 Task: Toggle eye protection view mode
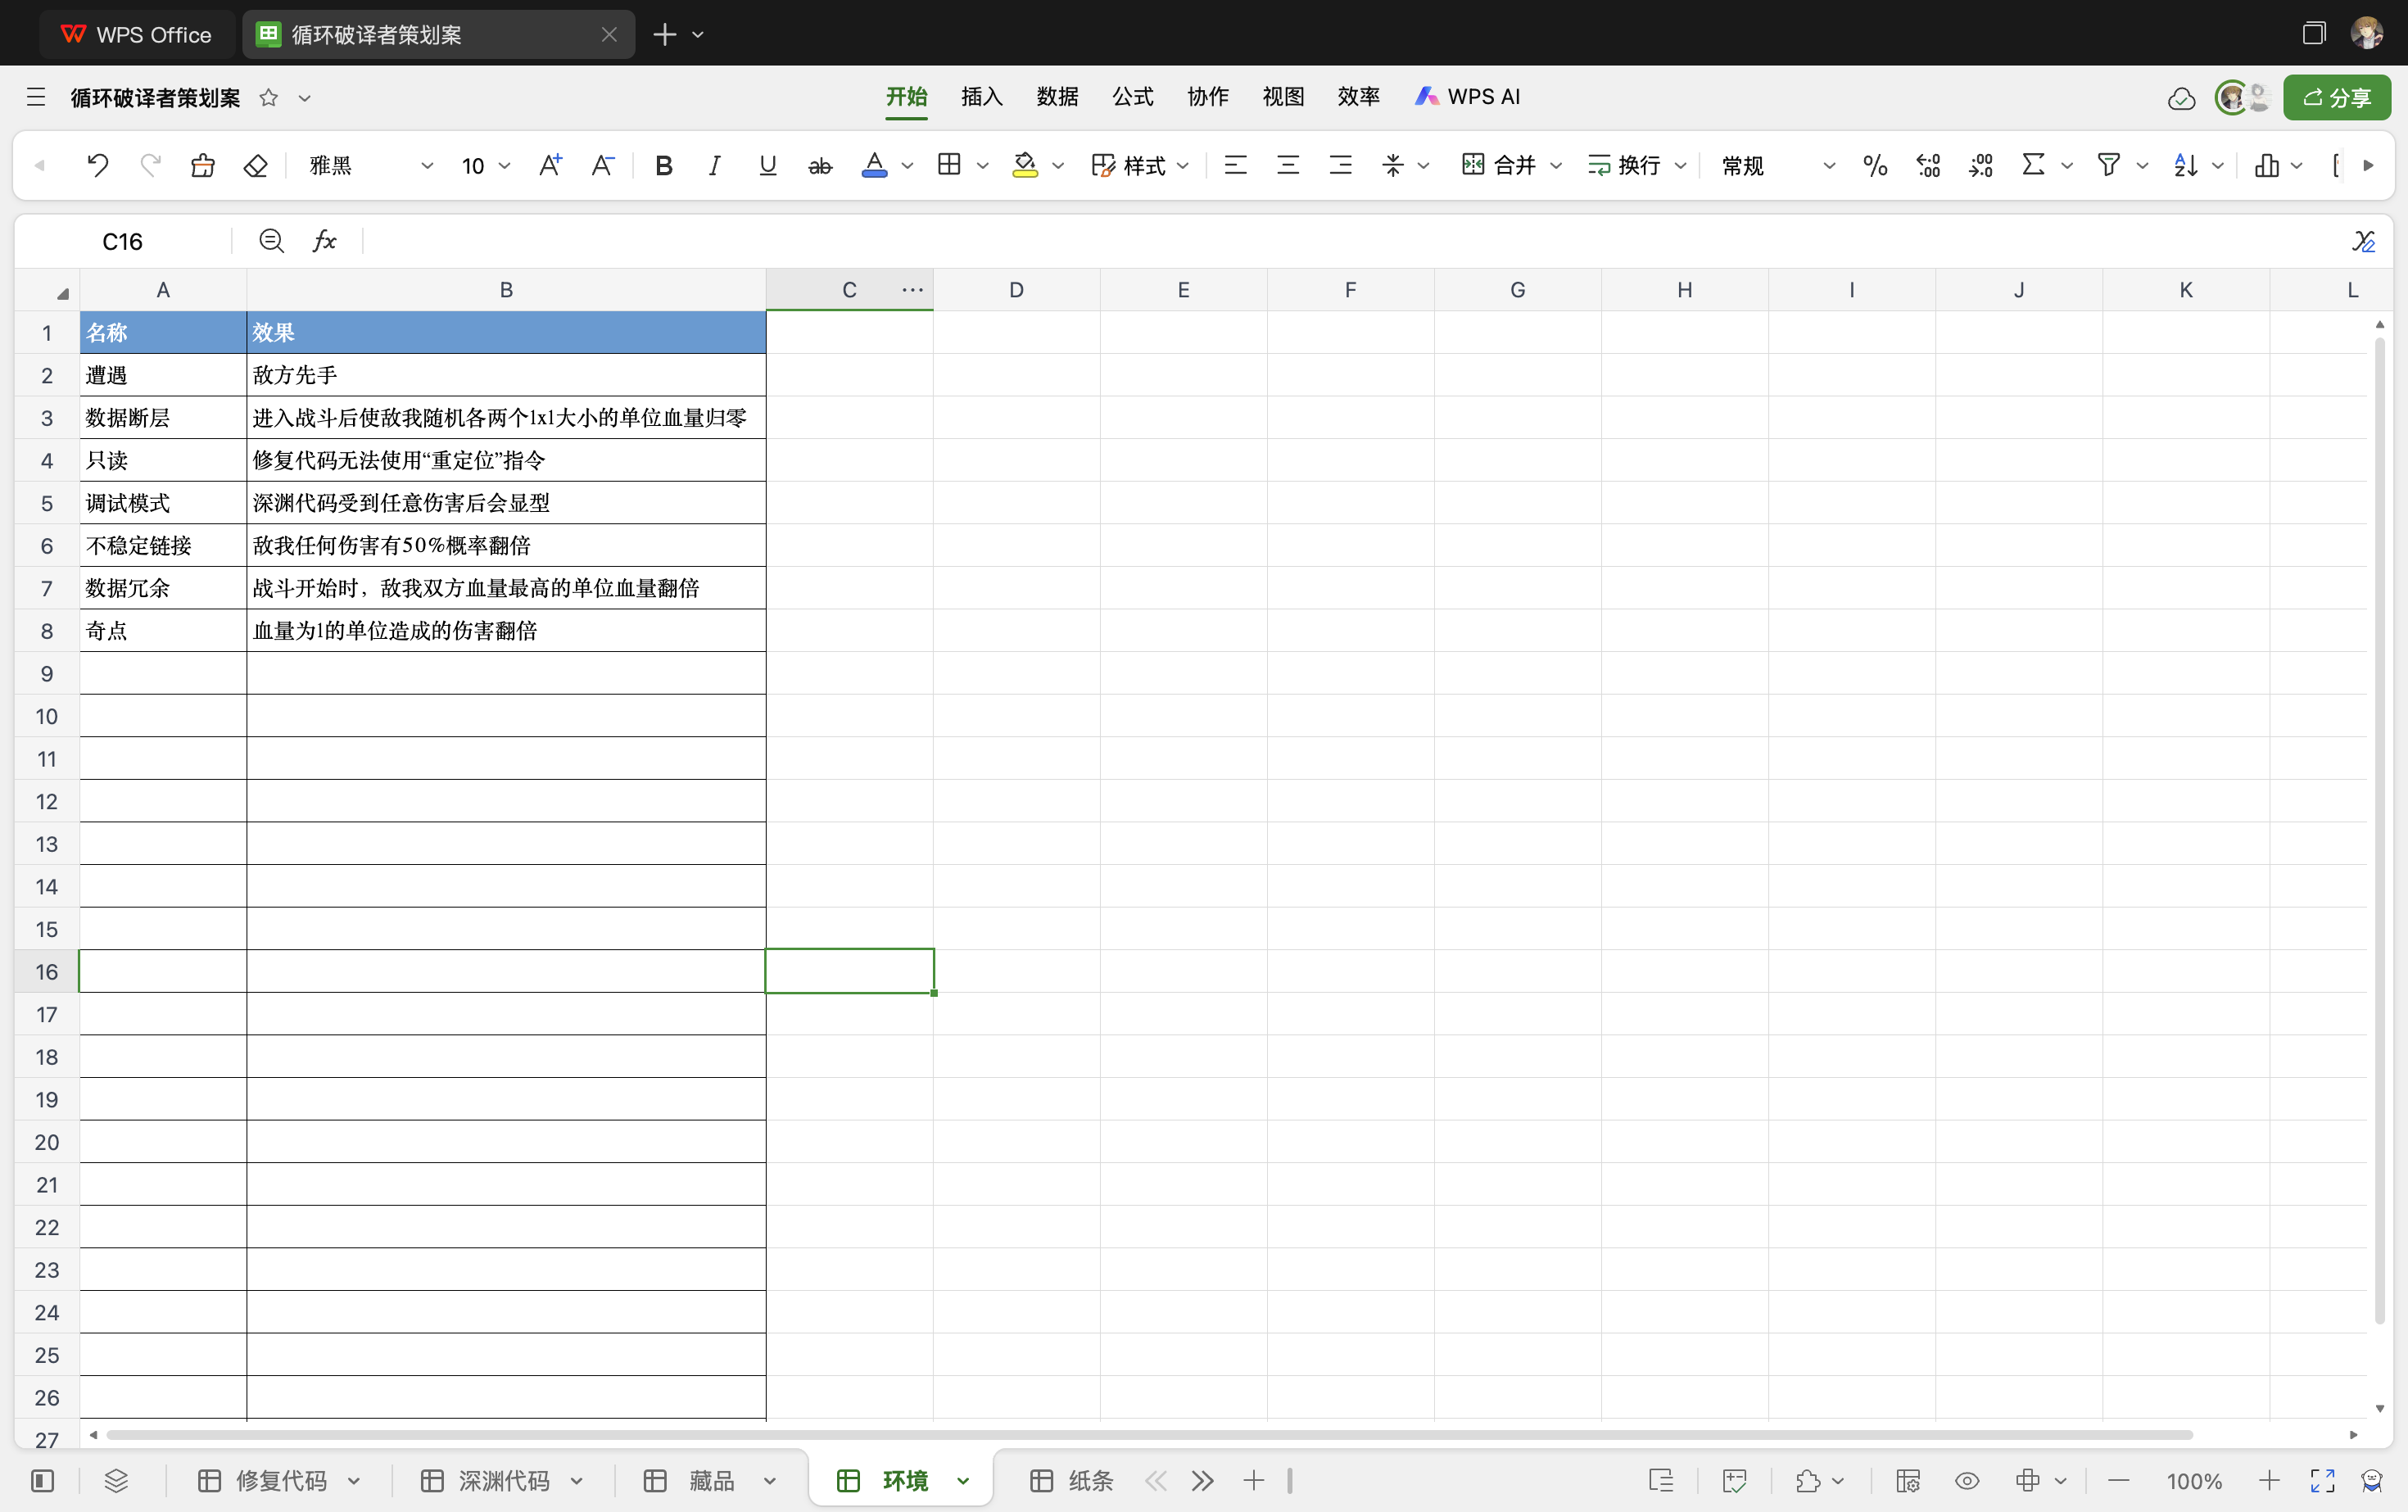(x=1967, y=1480)
